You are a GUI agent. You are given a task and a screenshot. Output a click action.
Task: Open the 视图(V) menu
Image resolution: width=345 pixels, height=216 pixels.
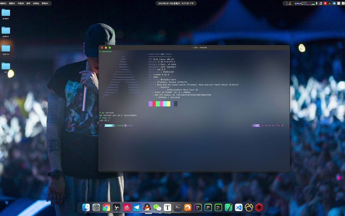(x=12, y=4)
